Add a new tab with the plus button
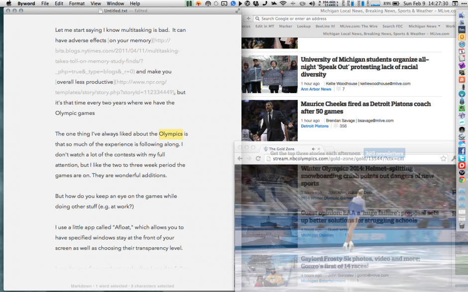 (x=248, y=18)
